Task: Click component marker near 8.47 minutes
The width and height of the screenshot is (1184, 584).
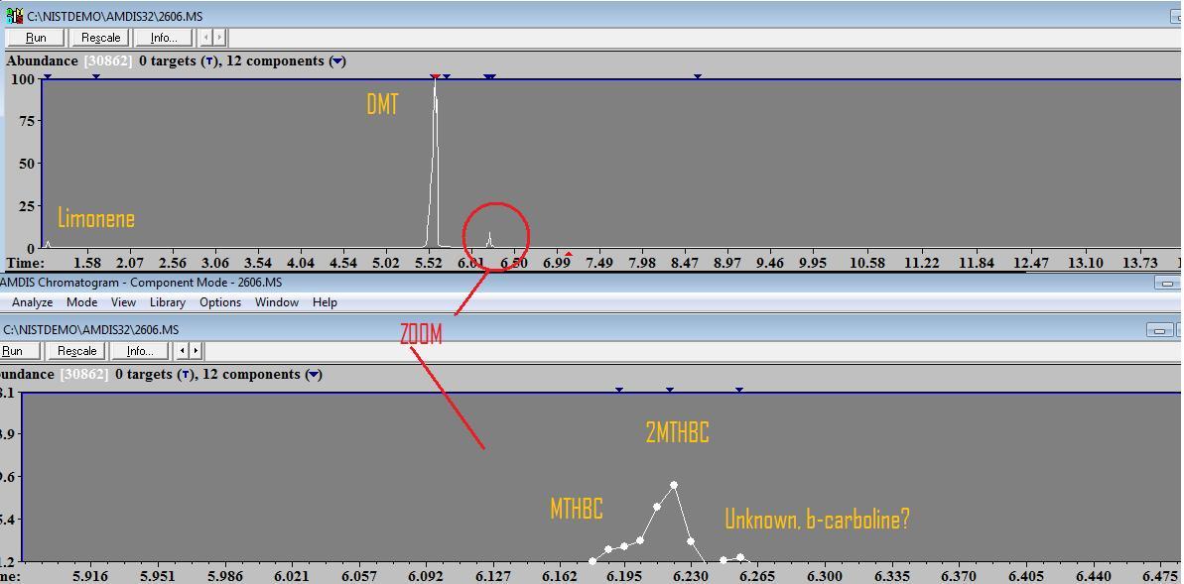Action: coord(698,76)
